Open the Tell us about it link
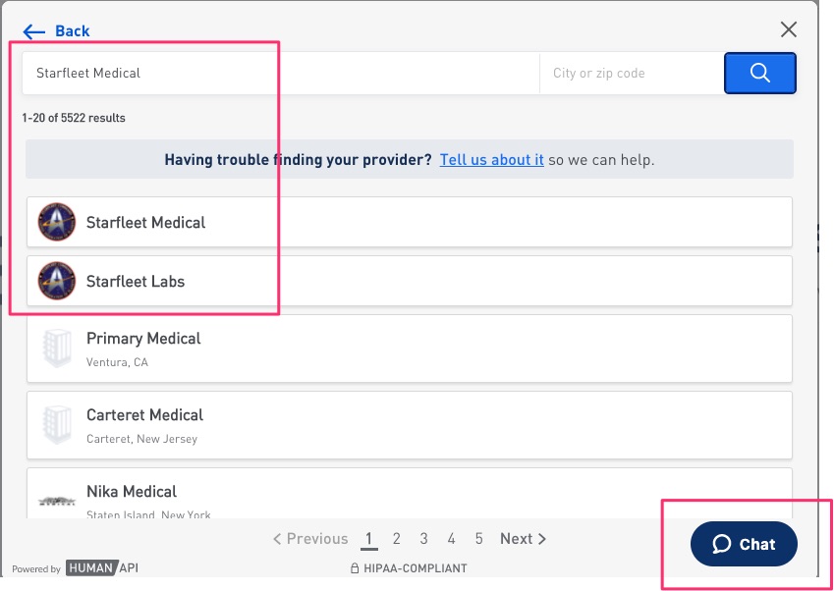Image resolution: width=834 pixels, height=591 pixels. 491,159
